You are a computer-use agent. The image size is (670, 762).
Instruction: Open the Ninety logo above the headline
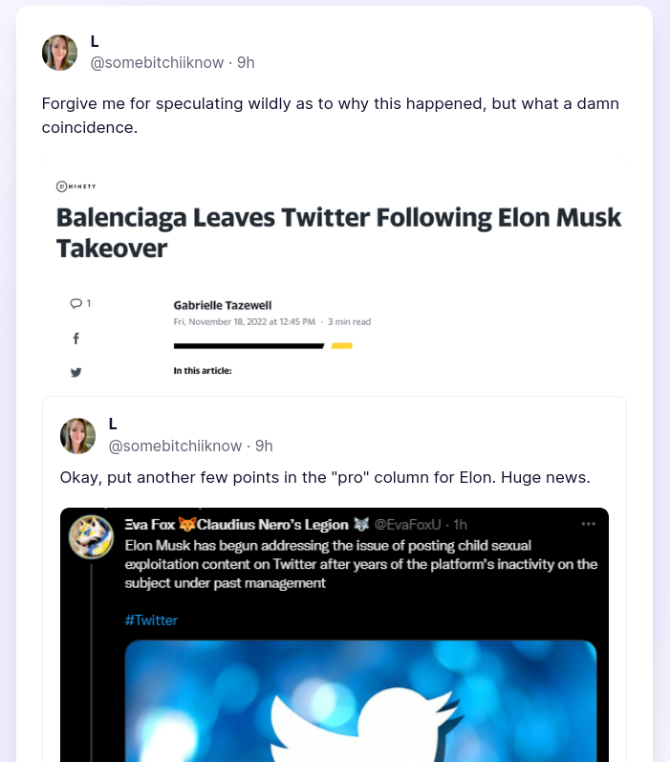[76, 185]
